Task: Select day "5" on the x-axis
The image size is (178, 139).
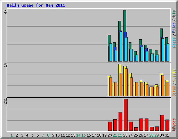Action: coord(32,135)
